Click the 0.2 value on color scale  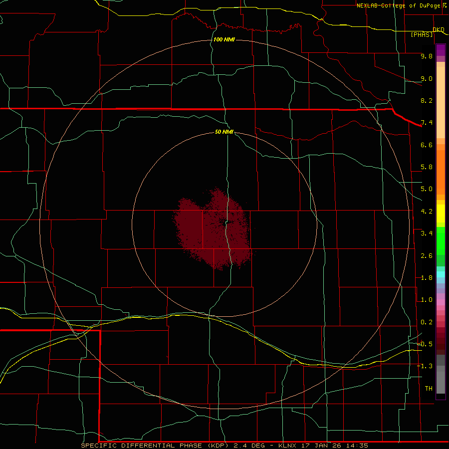coord(427,322)
